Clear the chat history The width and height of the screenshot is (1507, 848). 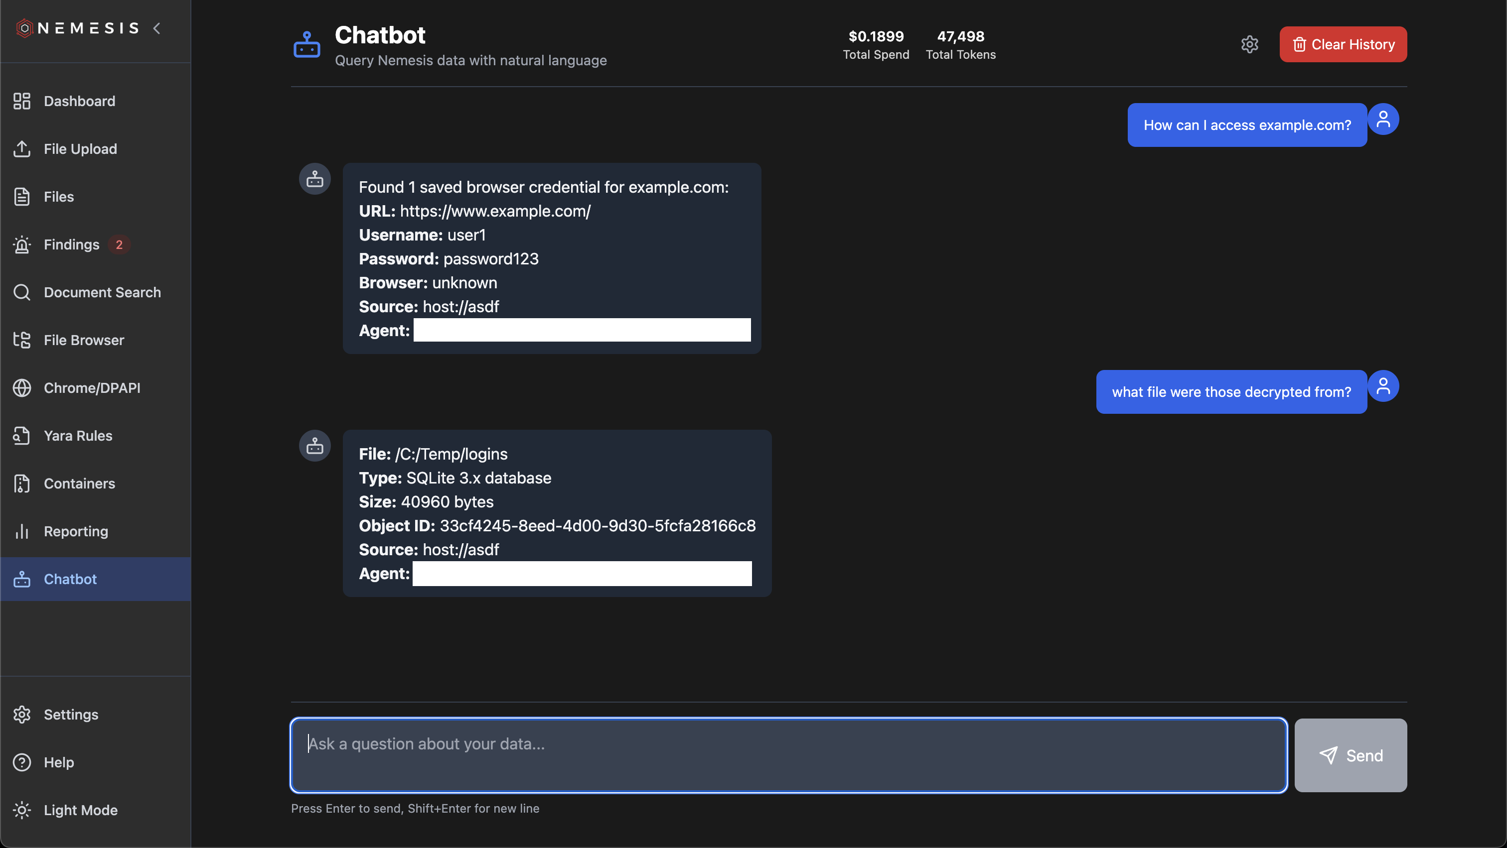(x=1343, y=44)
